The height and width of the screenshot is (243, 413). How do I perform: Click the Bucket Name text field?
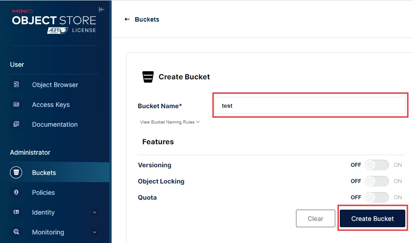click(x=310, y=105)
